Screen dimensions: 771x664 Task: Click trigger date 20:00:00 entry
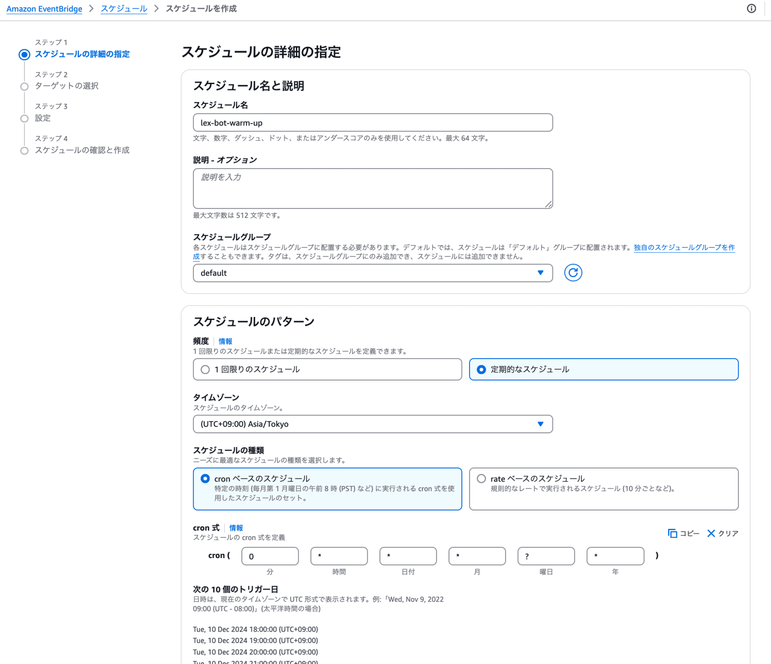255,652
